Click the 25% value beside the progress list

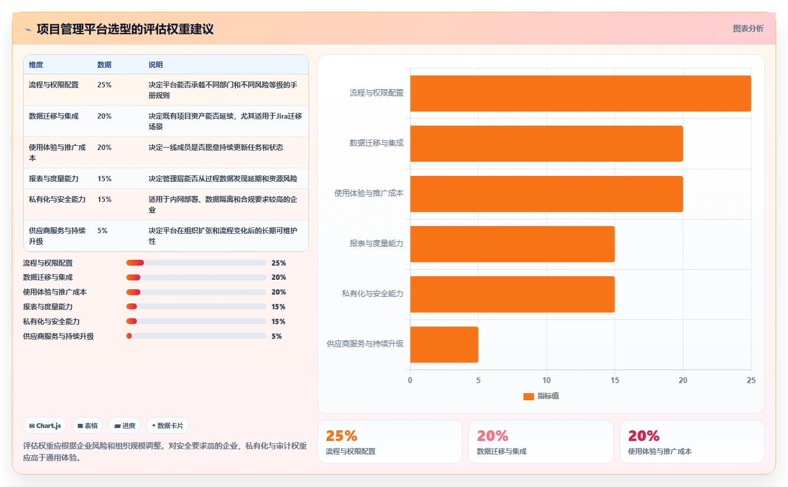coord(278,263)
